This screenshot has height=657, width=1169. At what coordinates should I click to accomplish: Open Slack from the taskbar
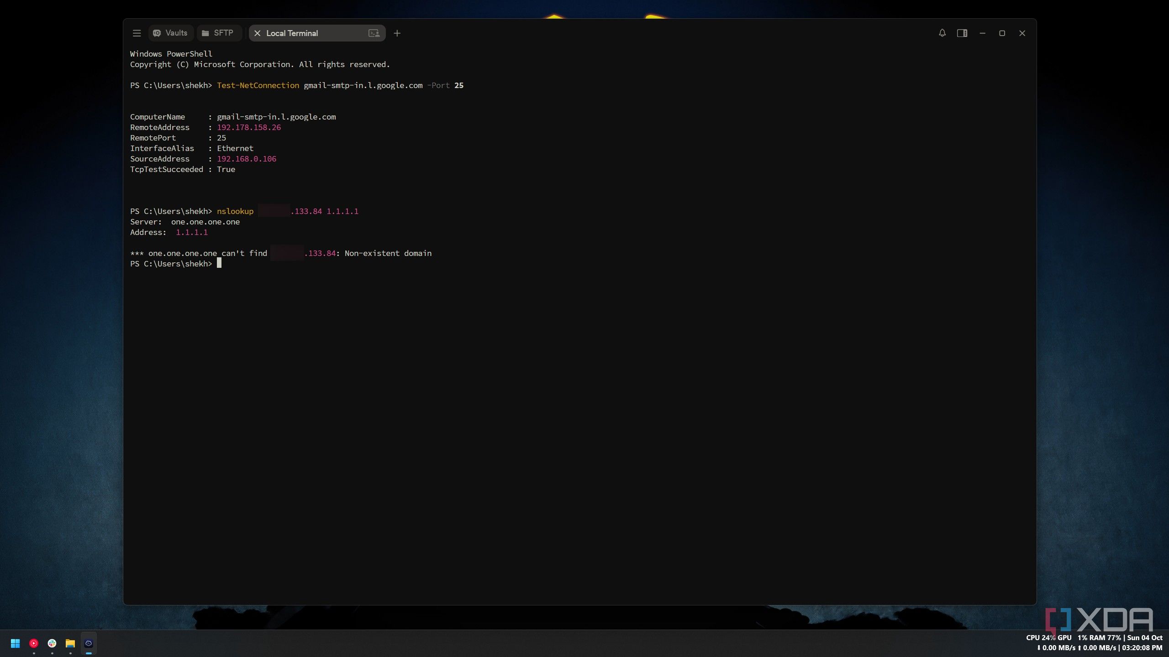pyautogui.click(x=52, y=643)
